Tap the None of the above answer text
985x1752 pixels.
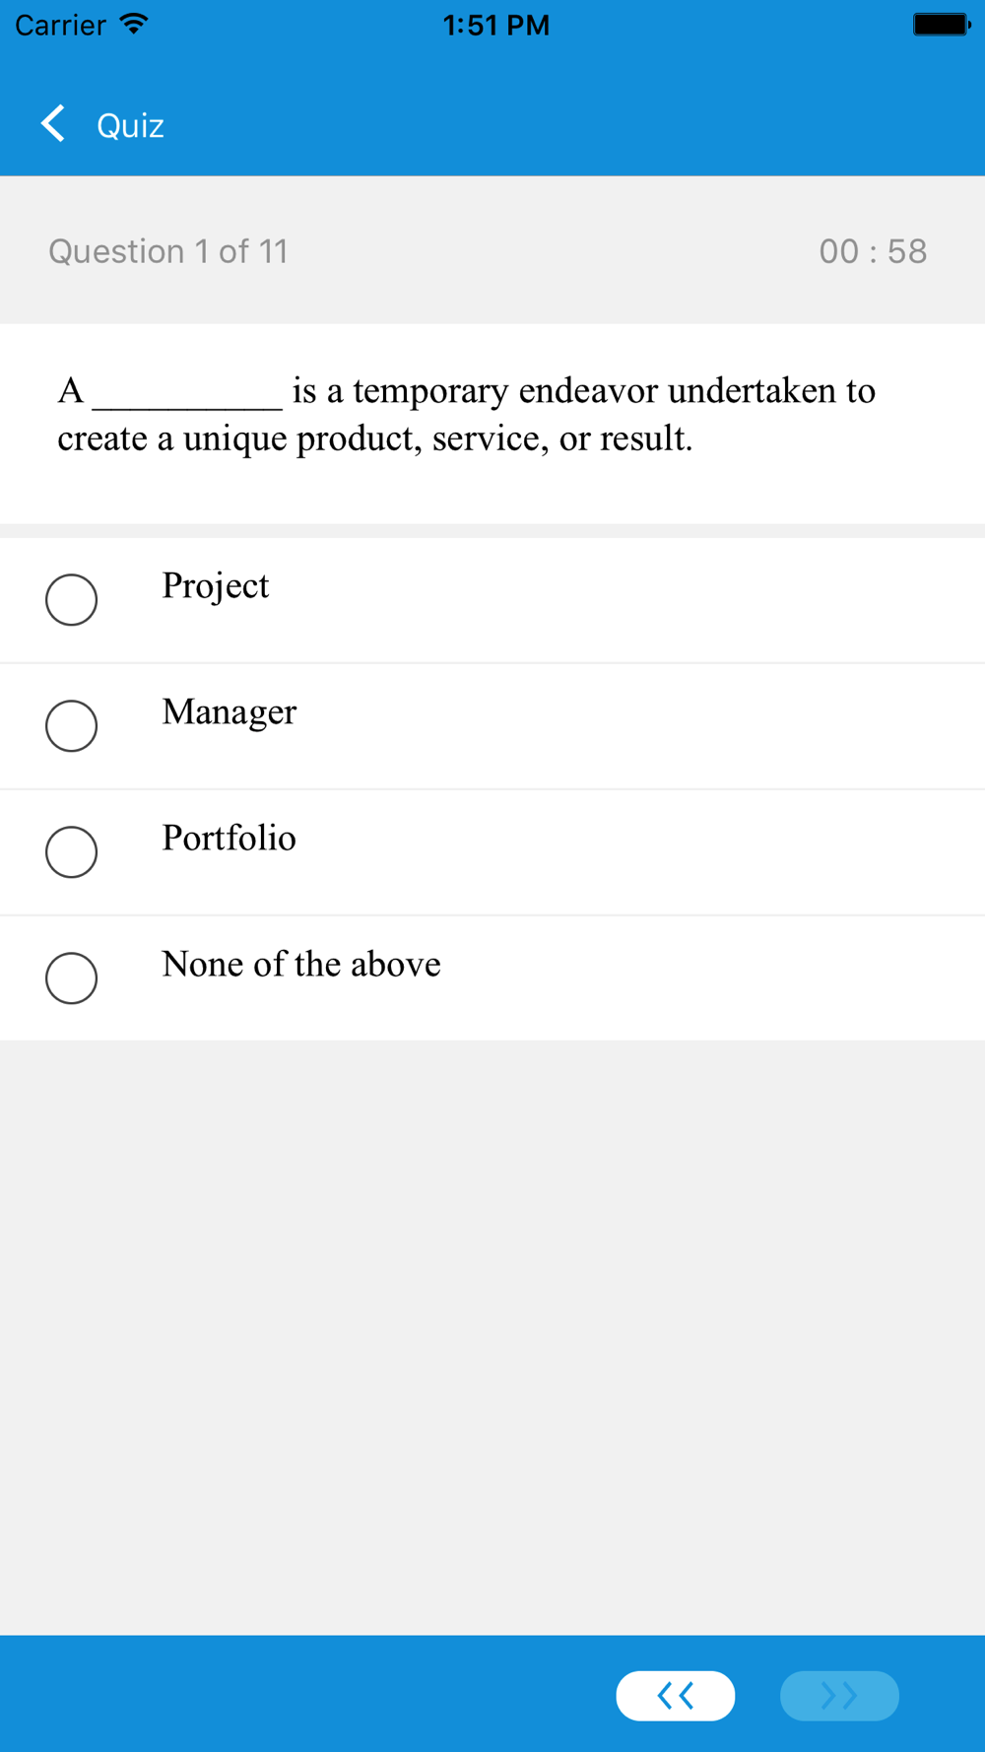tap(301, 965)
